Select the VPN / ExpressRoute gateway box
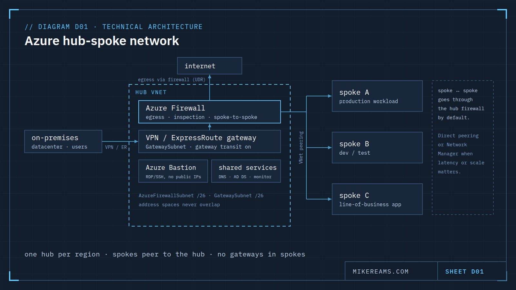This screenshot has width=516, height=290. tap(210, 141)
